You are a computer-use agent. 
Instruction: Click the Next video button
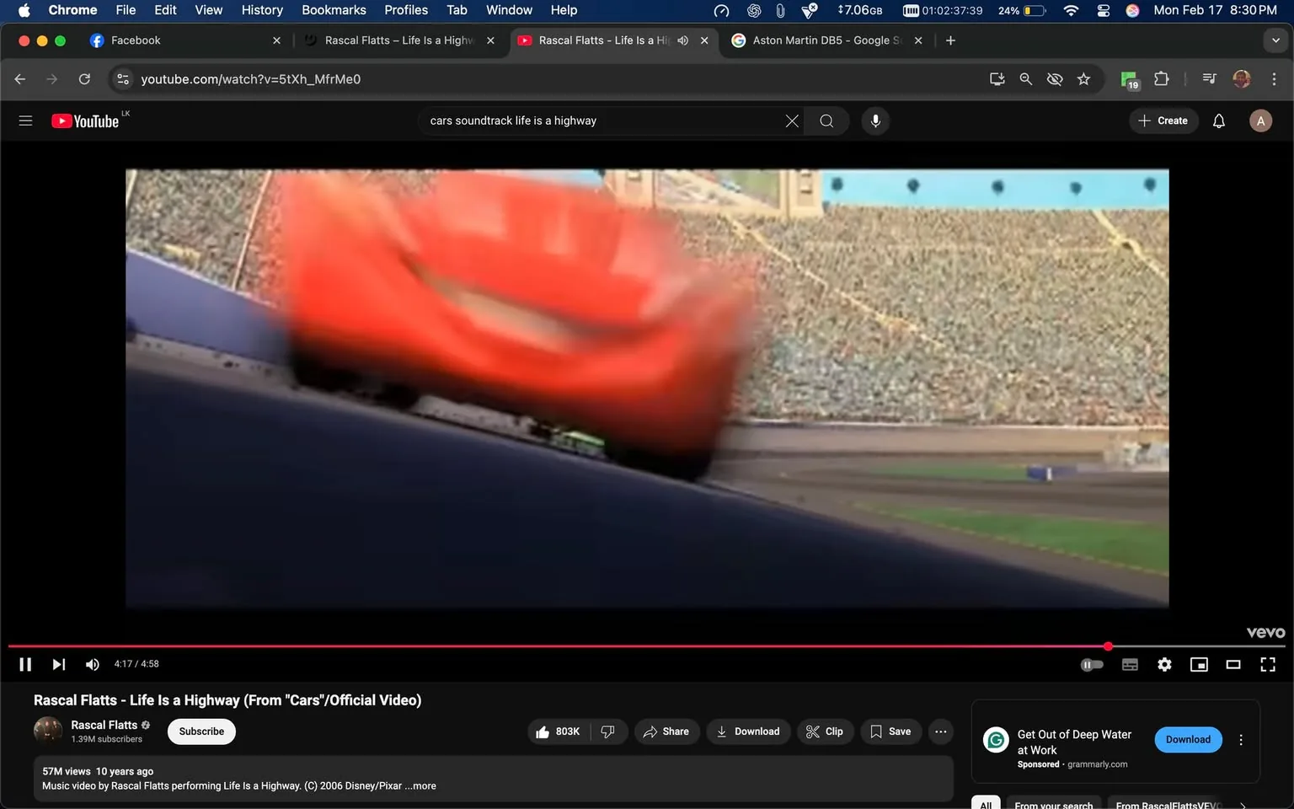click(x=57, y=664)
